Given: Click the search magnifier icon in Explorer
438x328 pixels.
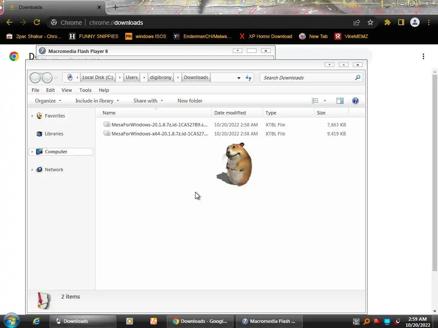Looking at the screenshot, I should point(358,78).
